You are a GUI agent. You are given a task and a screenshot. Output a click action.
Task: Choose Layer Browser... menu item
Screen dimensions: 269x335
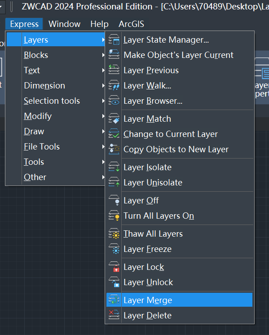tap(180, 101)
